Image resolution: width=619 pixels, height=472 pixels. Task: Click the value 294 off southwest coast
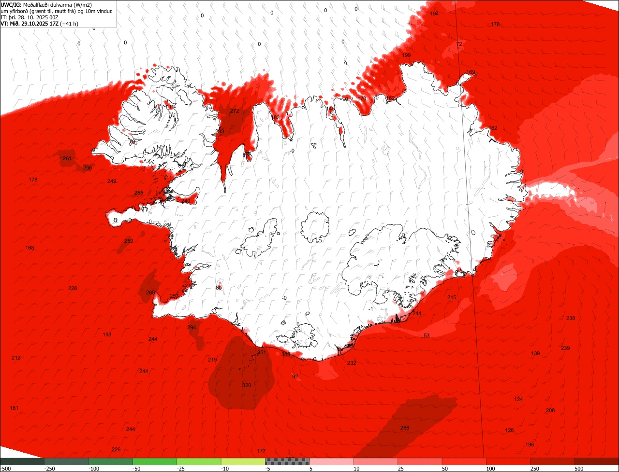coord(192,327)
